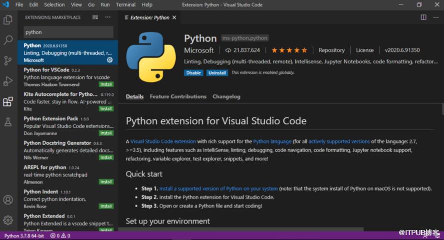This screenshot has width=444, height=240.
Task: Click the errors and warnings status indicator
Action: point(60,236)
